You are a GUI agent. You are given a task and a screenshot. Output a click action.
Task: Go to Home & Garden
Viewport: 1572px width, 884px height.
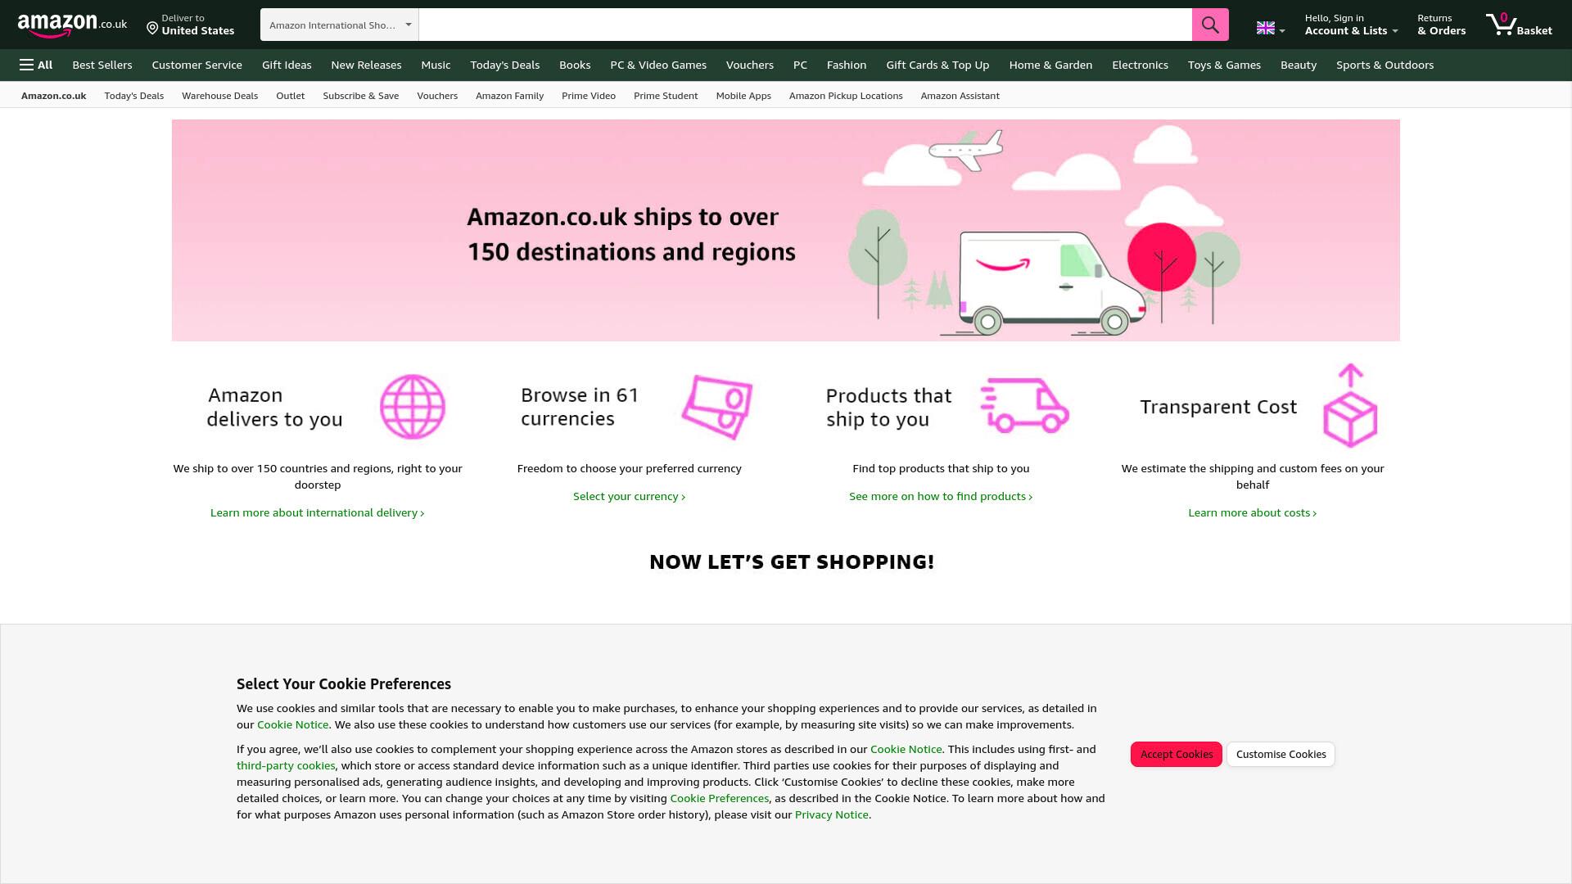click(x=1050, y=65)
